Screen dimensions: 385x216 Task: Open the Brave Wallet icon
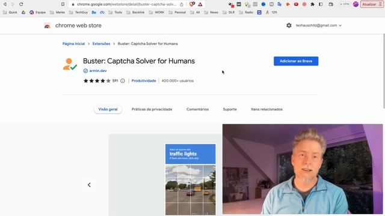point(331,4)
